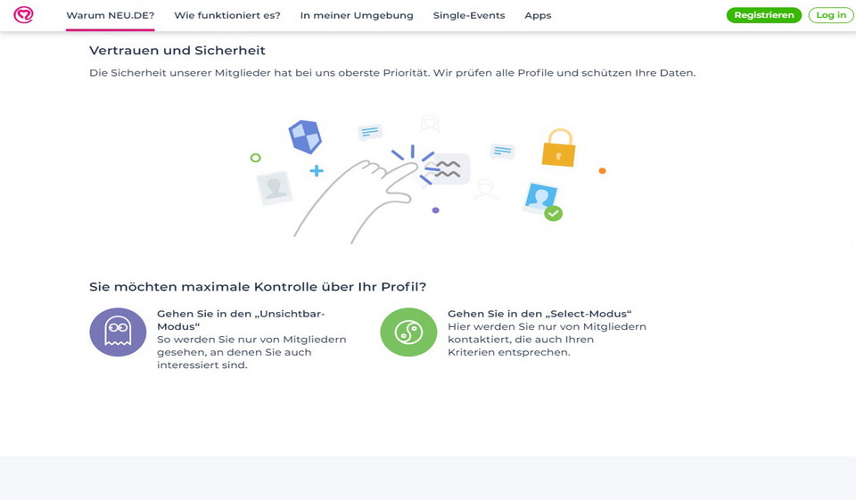
Task: Click the So werden Sie nur von Mitgliedern text
Action: (251, 352)
